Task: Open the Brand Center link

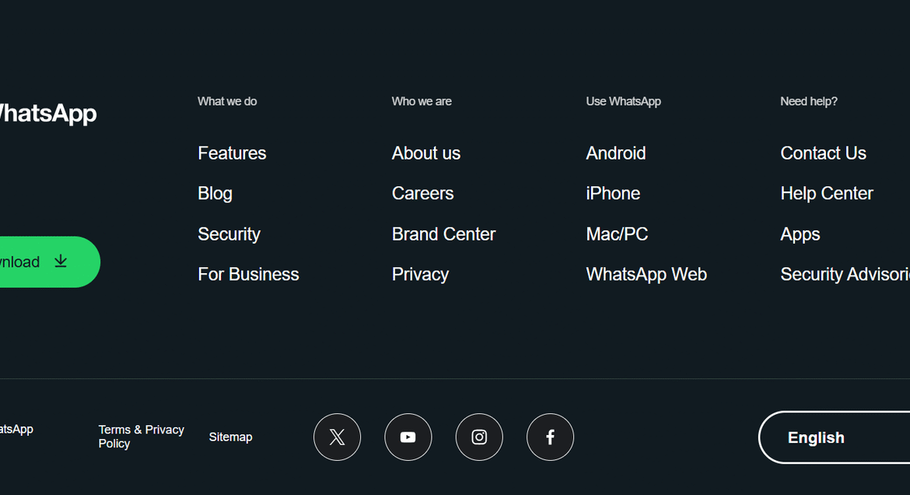Action: click(x=443, y=234)
